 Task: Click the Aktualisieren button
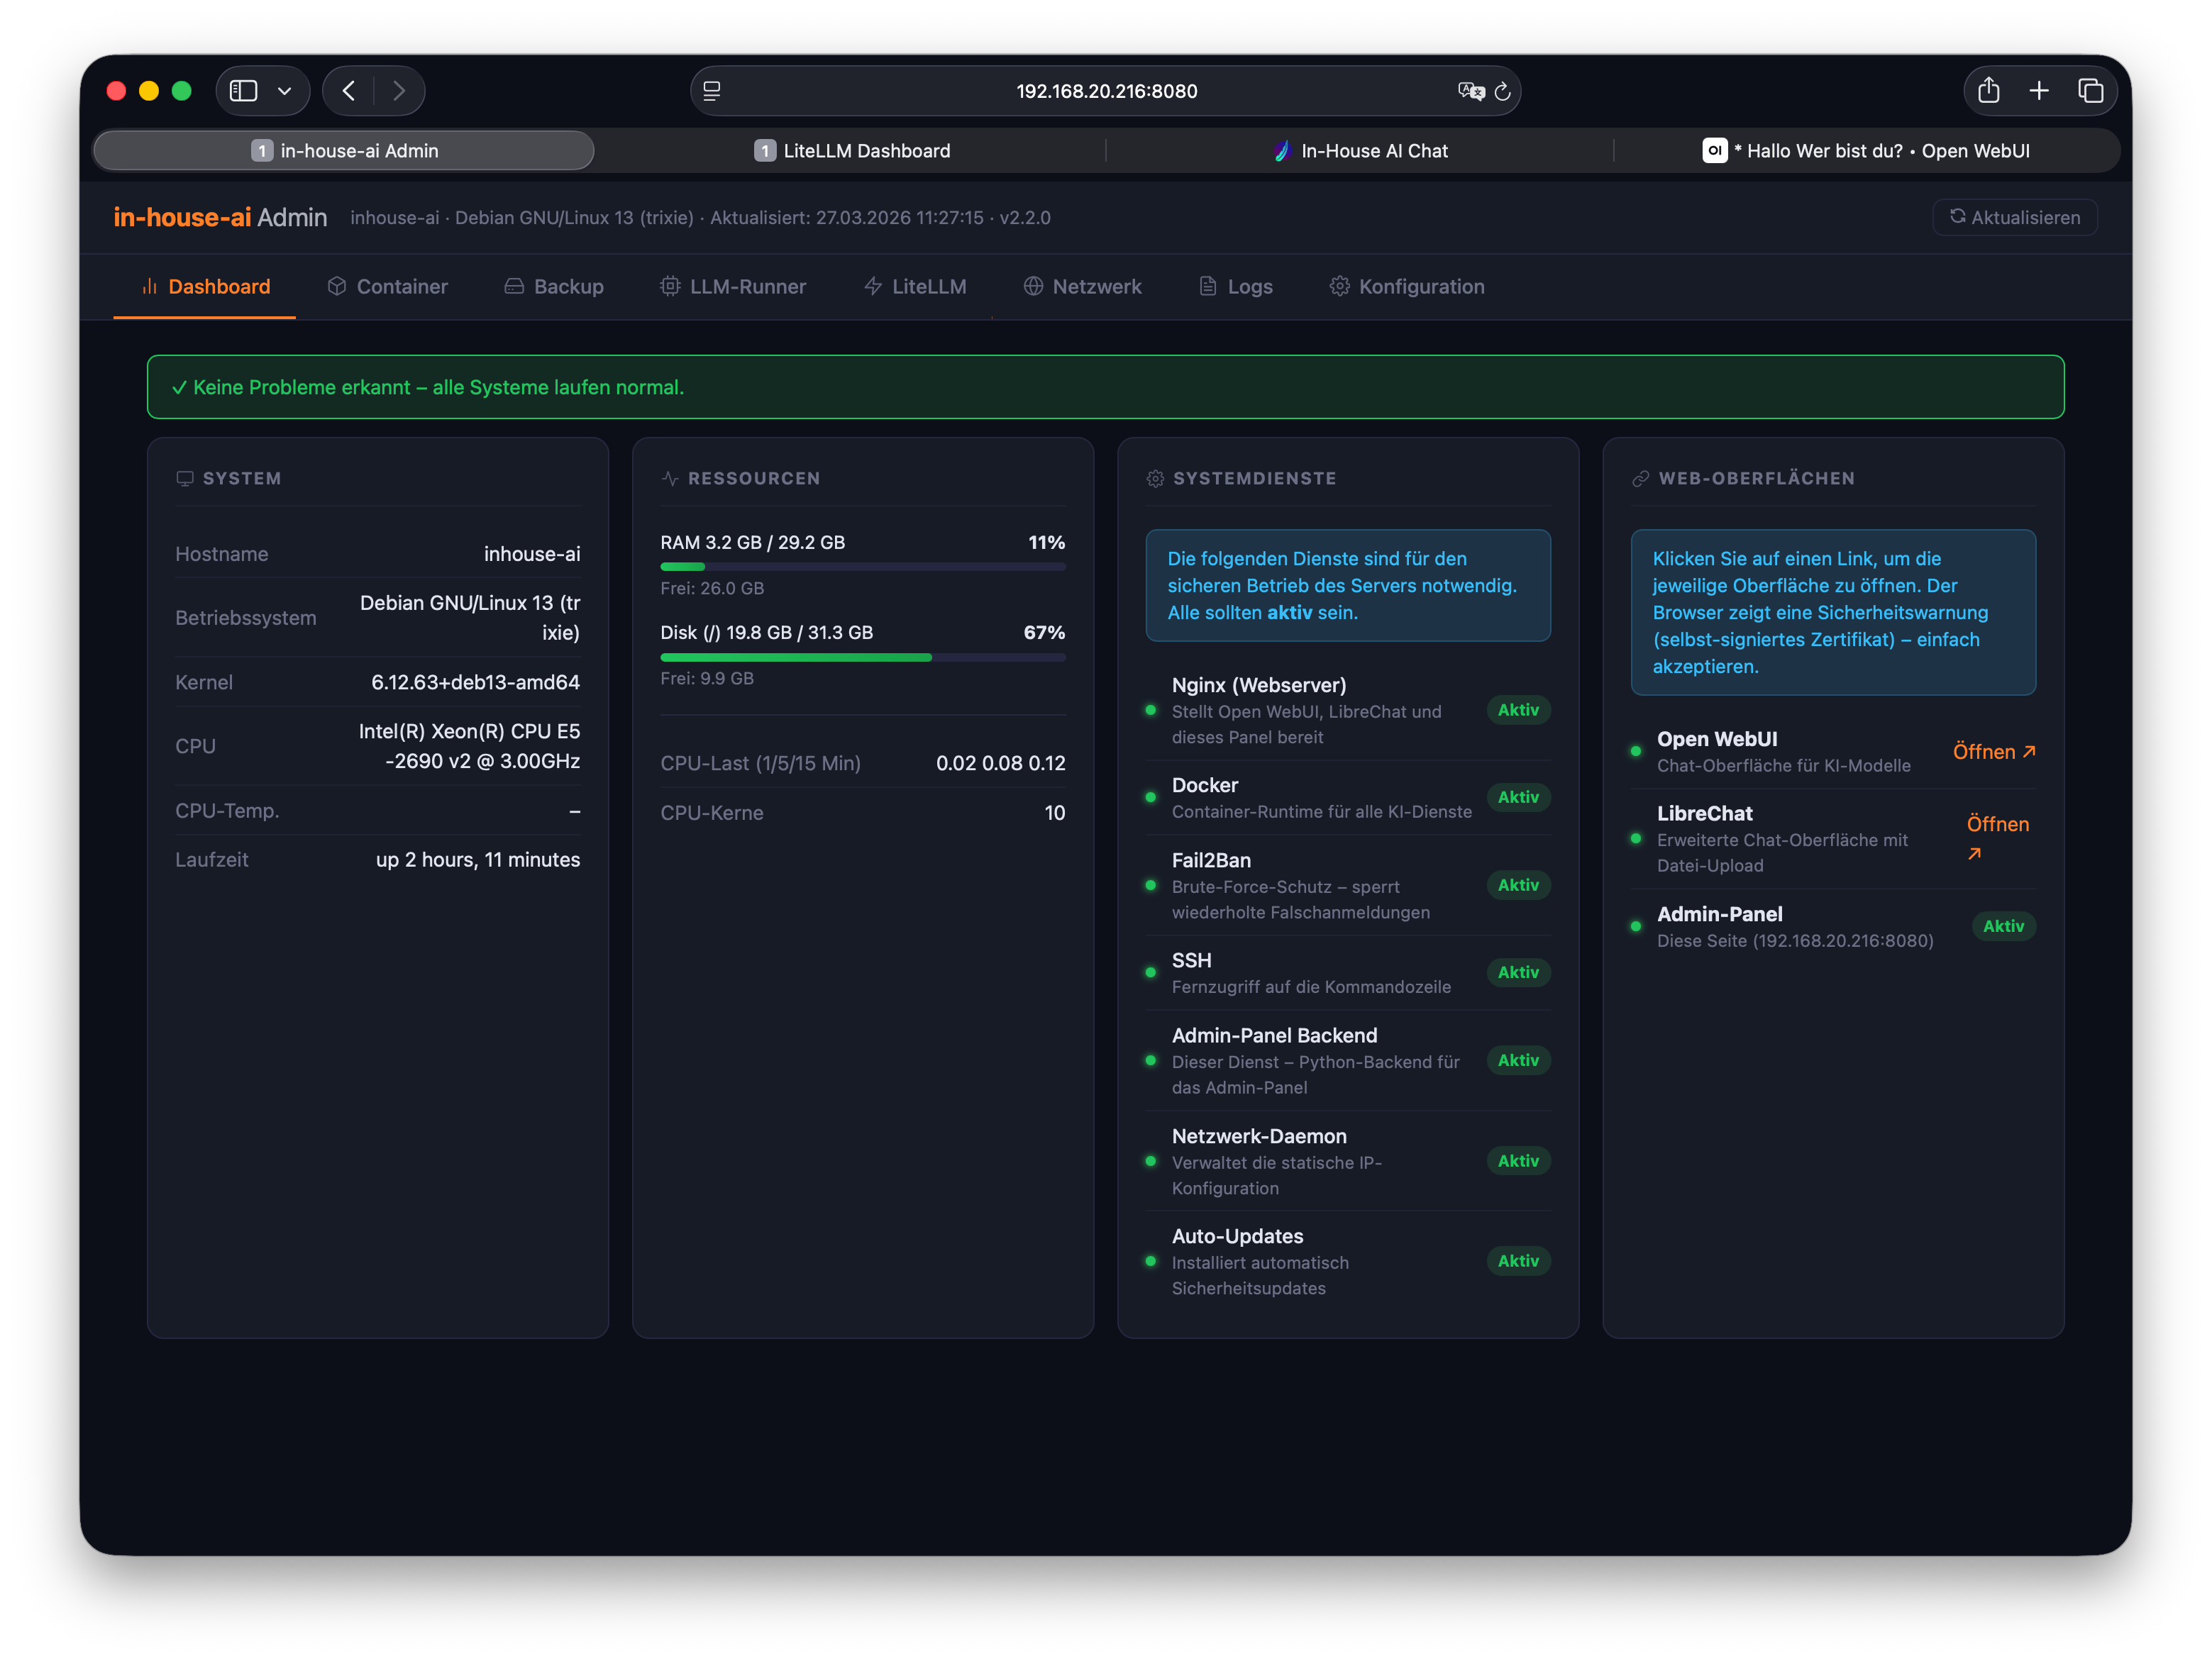coord(2014,217)
